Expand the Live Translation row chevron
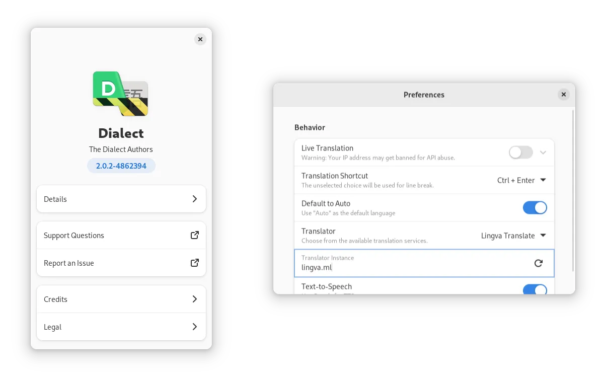This screenshot has width=606, height=383. [x=543, y=152]
